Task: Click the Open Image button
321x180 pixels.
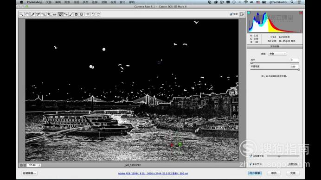Action: pos(255,173)
